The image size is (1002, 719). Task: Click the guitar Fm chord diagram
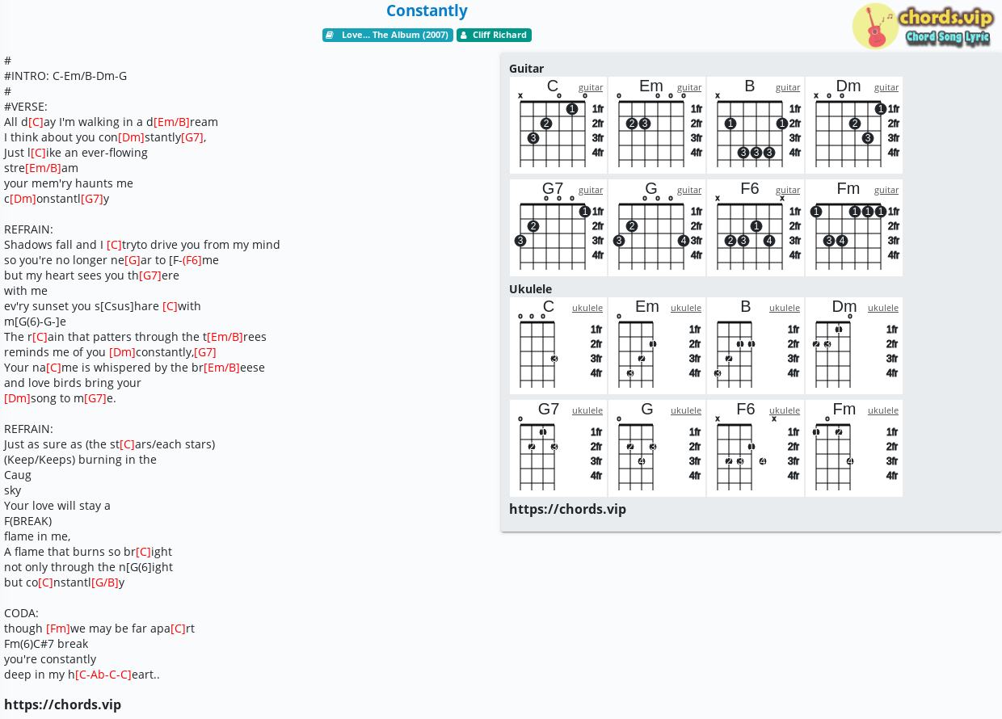[854, 228]
